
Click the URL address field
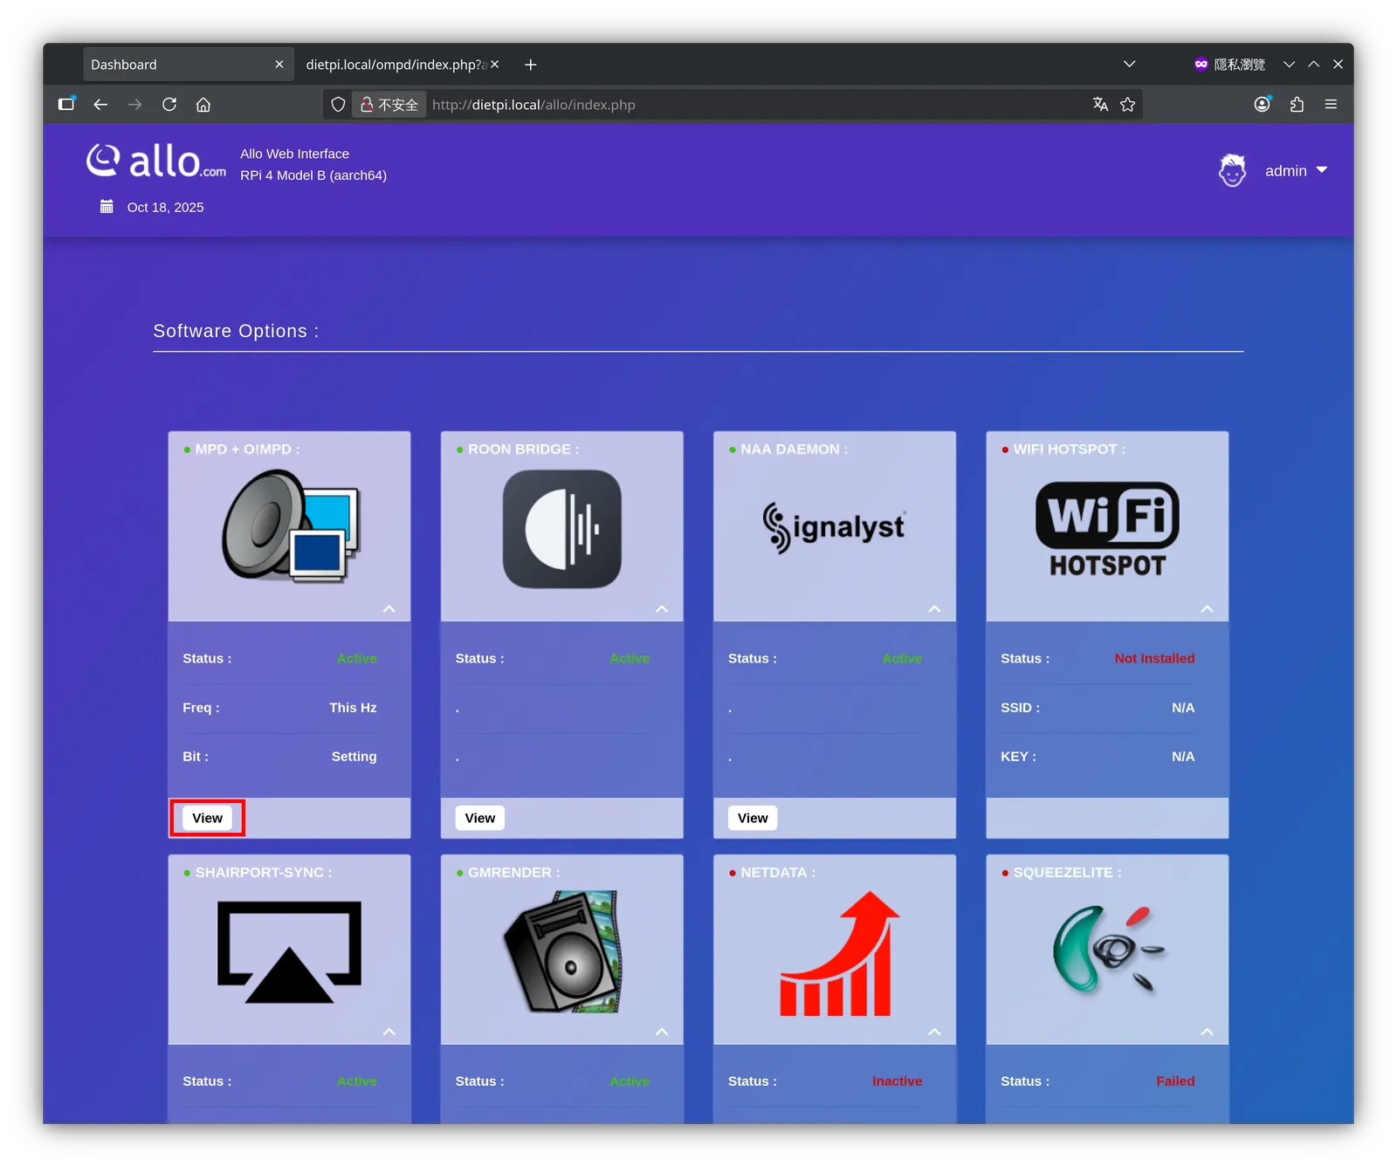point(755,105)
